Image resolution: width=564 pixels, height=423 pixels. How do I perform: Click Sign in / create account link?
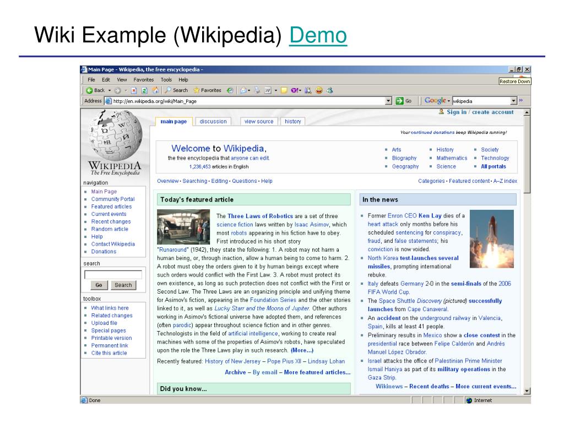[480, 112]
